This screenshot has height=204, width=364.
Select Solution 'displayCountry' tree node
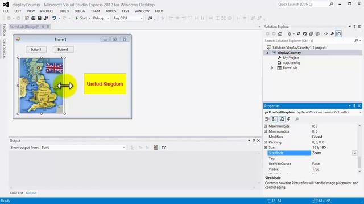coord(300,48)
